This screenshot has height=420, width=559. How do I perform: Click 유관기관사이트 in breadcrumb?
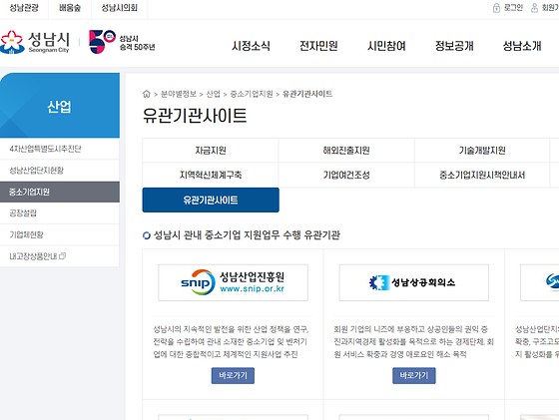(307, 94)
